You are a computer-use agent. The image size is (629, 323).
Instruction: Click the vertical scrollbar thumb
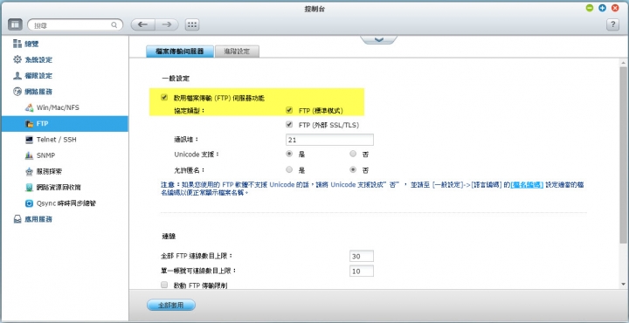623,155
